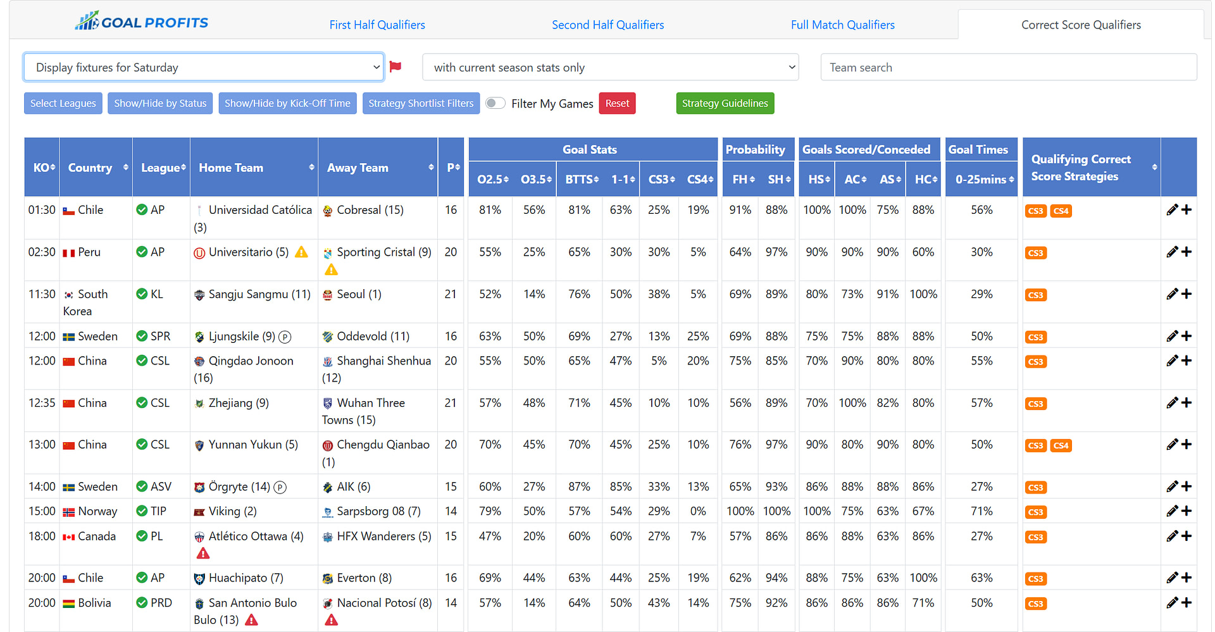Click the circled P icon next to Ljungskile
Viewport: 1215px width, 632px height.
click(x=285, y=337)
